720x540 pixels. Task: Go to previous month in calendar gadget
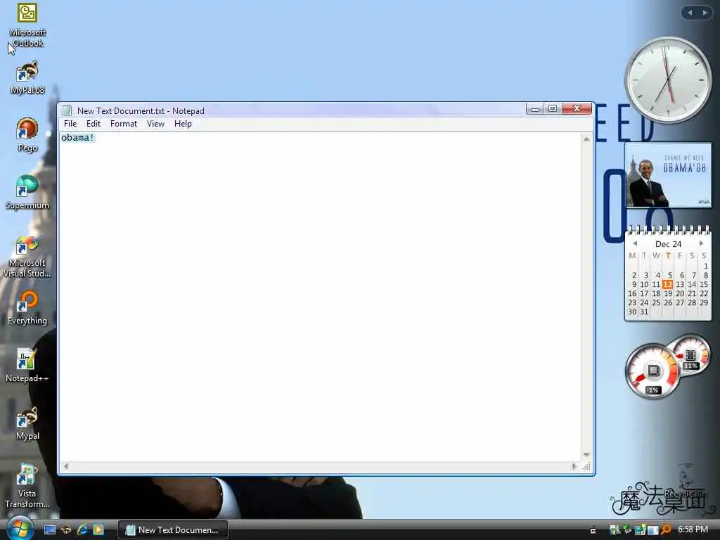coord(635,243)
